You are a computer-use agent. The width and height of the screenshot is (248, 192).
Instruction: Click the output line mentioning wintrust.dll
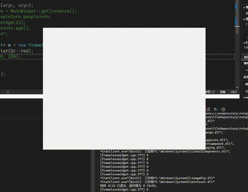(157, 182)
